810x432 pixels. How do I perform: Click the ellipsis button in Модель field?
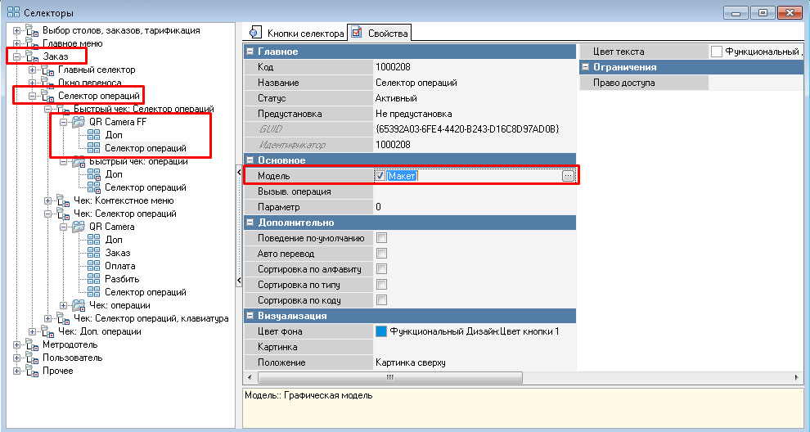[567, 176]
